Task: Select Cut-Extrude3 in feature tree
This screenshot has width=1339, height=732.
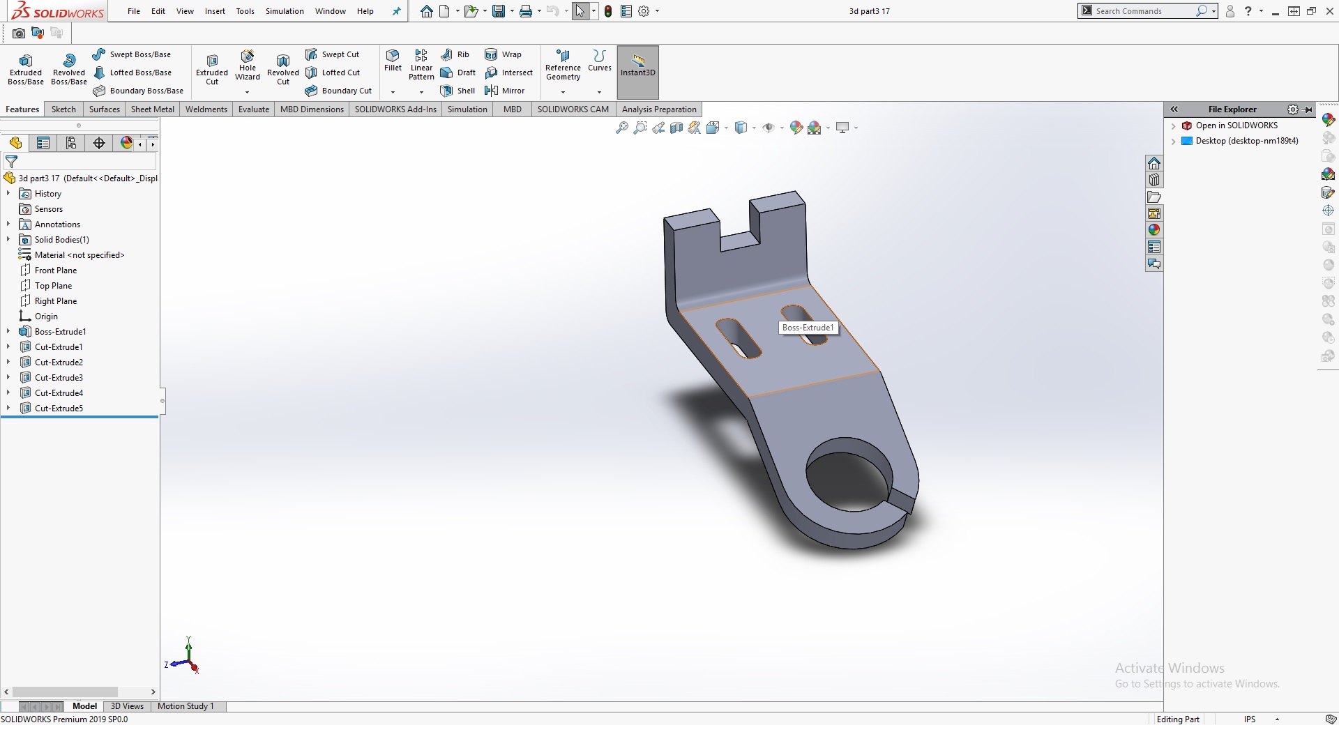Action: (59, 378)
